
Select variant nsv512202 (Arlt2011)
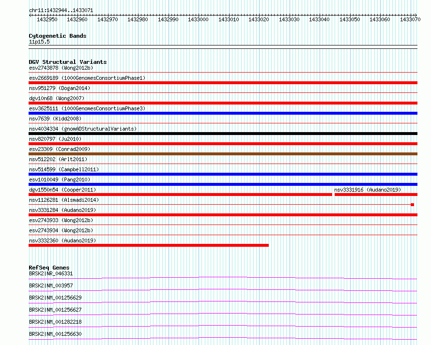58,159
